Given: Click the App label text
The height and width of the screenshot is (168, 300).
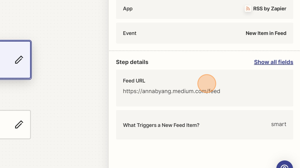Looking at the screenshot, I should [128, 9].
